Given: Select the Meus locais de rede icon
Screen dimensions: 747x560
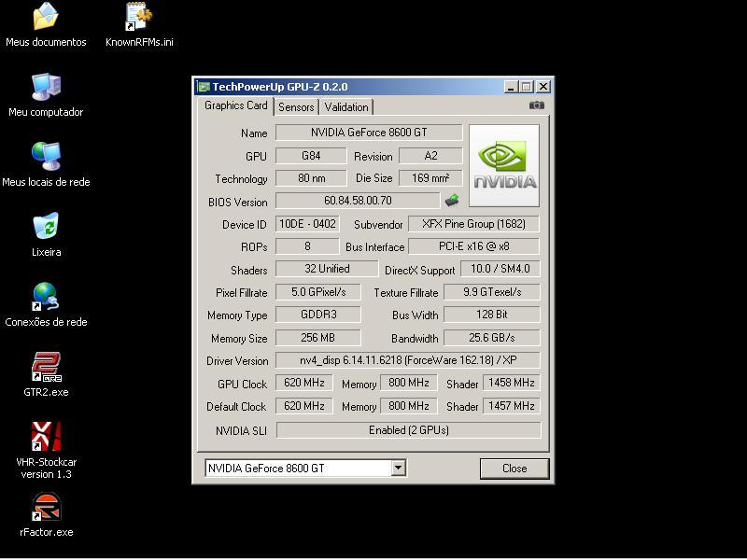Looking at the screenshot, I should pyautogui.click(x=46, y=157).
